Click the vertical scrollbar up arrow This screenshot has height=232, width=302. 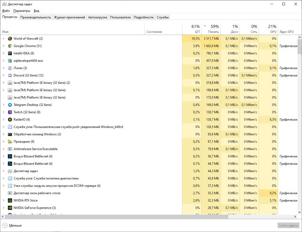pyautogui.click(x=299, y=37)
